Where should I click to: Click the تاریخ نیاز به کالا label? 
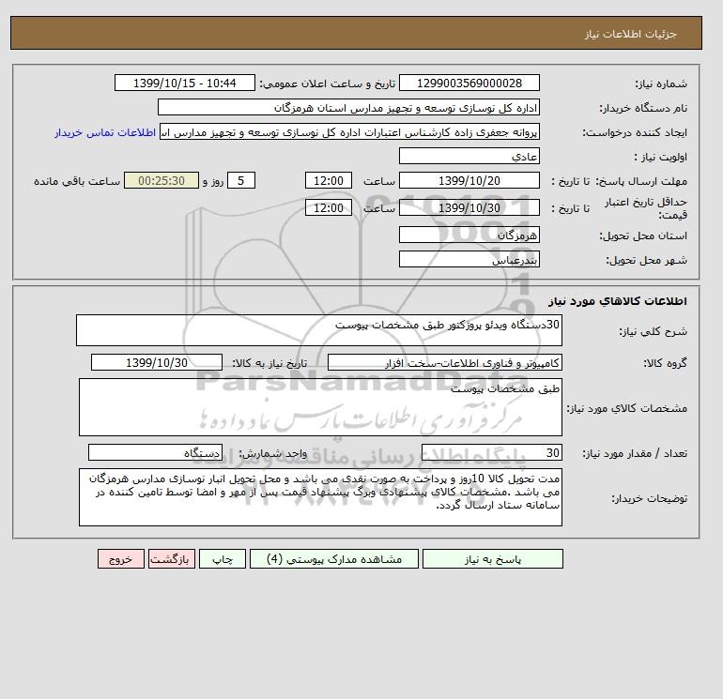[x=269, y=363]
